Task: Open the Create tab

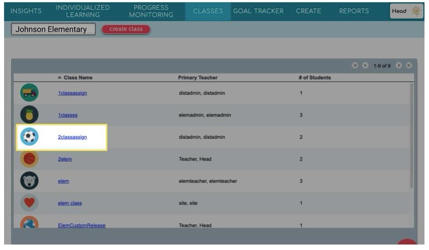Action: tap(308, 11)
